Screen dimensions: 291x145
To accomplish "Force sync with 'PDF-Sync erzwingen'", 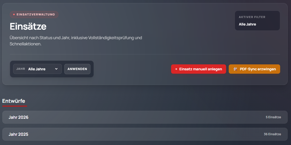I will 254,69.
